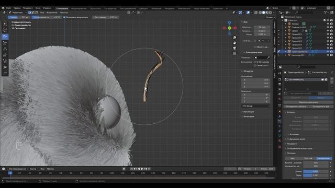Disable rendering for Цилиндр.001 camera icon
This screenshot has height=188, width=335.
[x=331, y=55]
